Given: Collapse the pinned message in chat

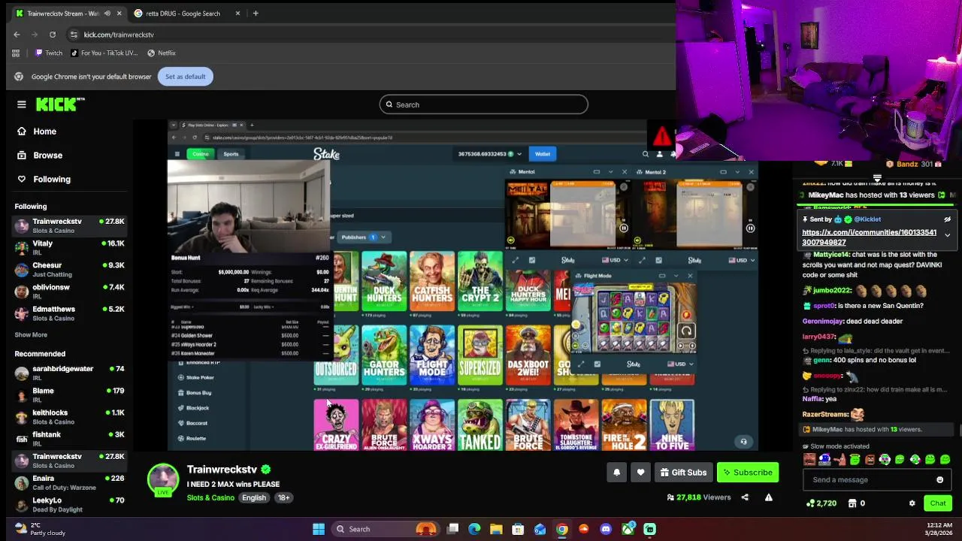Looking at the screenshot, I should click(x=948, y=235).
